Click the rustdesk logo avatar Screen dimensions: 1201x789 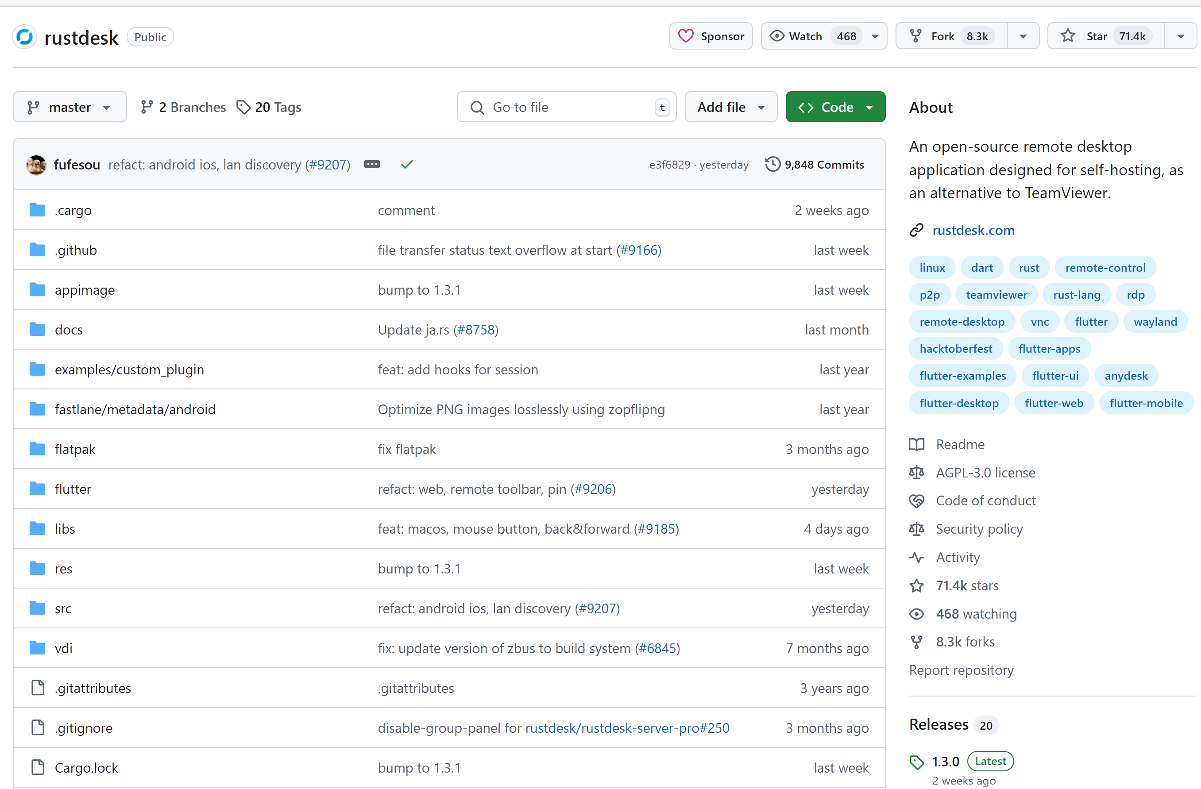24,37
